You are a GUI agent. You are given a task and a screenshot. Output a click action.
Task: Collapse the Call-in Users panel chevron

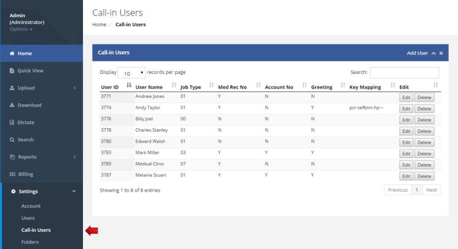click(x=433, y=53)
